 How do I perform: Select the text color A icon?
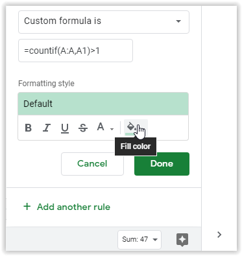101,127
